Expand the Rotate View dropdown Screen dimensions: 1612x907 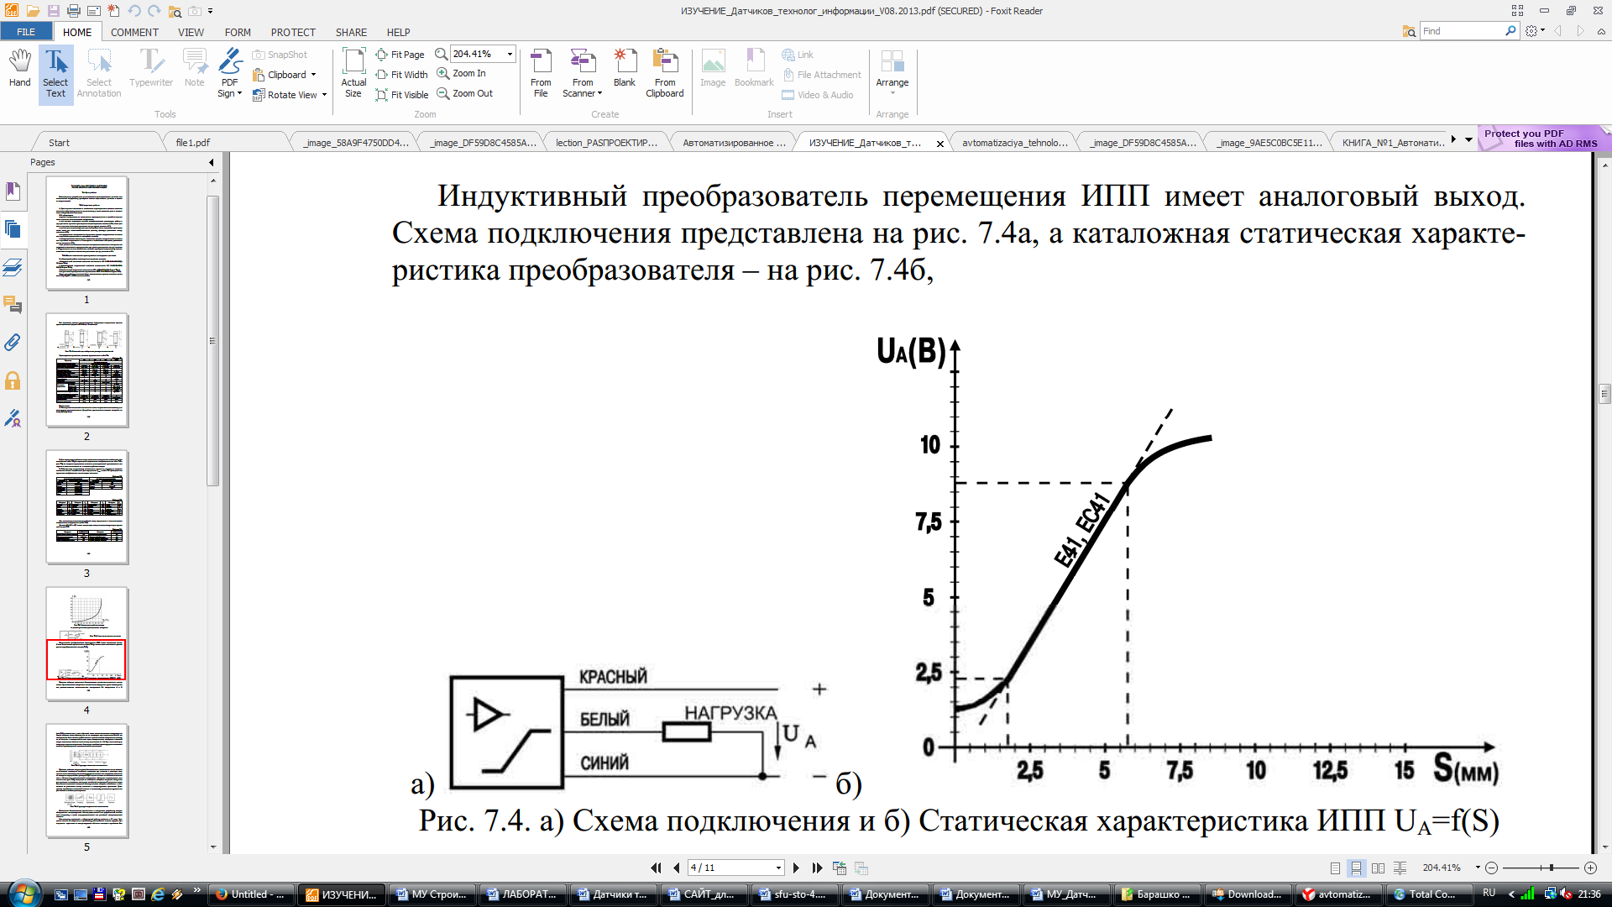click(x=324, y=95)
